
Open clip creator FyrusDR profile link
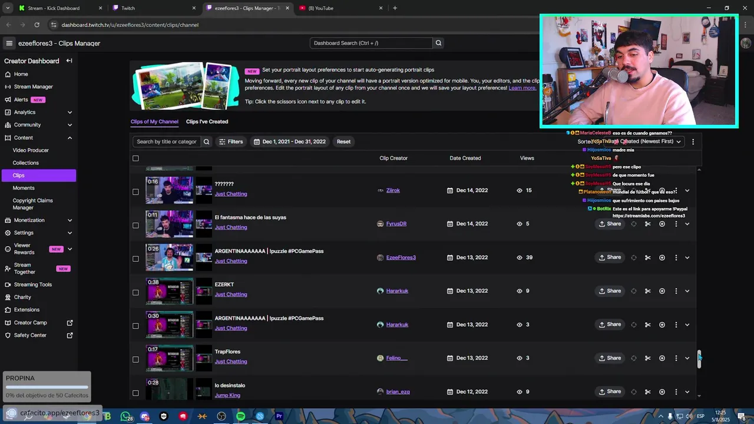[x=396, y=224]
